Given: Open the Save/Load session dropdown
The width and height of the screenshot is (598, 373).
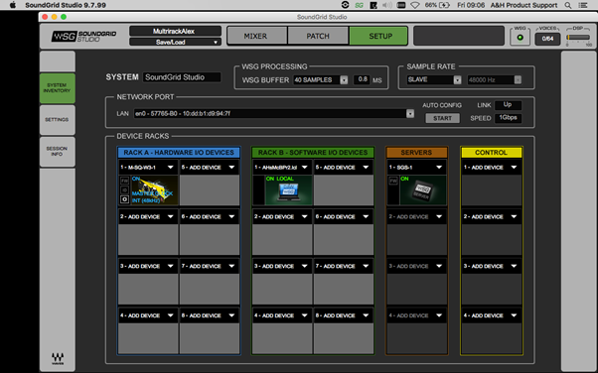Looking at the screenshot, I should pos(175,42).
